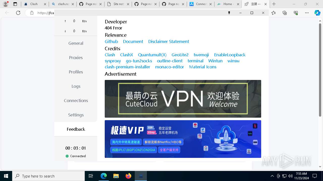Open the CuteCloud VPN advertisement banner

click(183, 99)
